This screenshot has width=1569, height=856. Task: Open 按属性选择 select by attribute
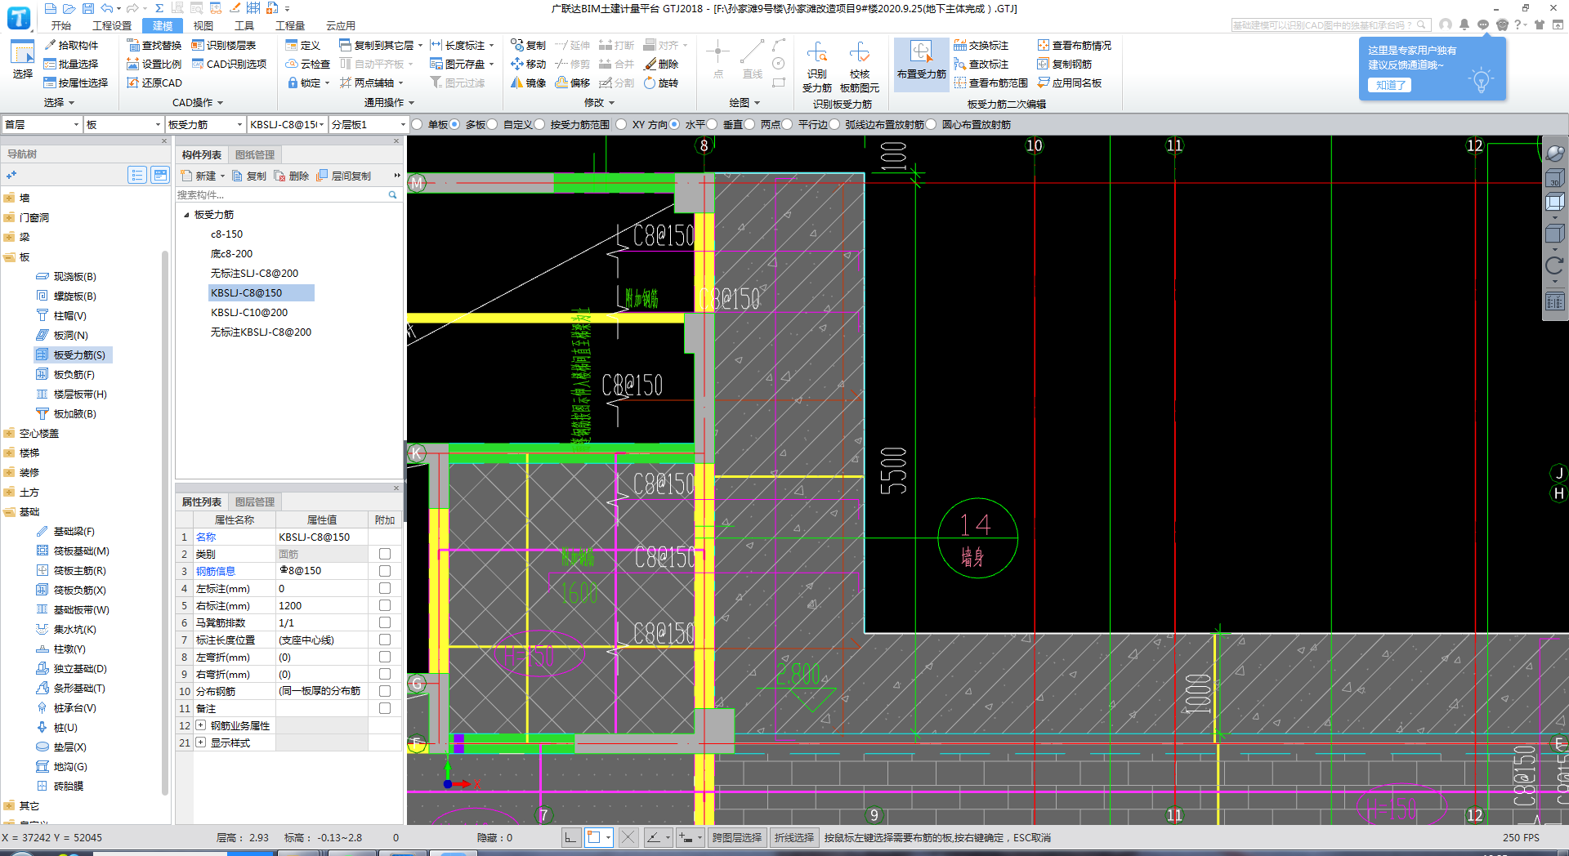click(x=76, y=82)
